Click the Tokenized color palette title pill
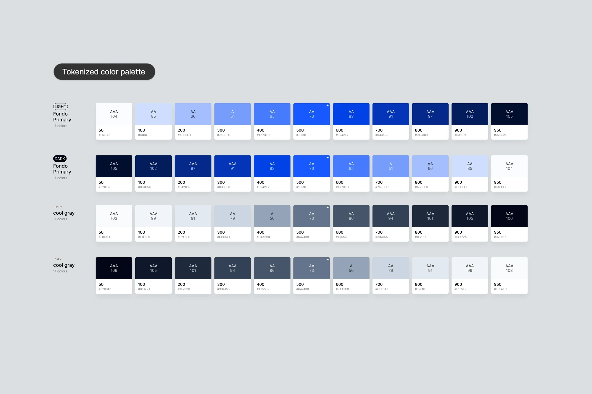The width and height of the screenshot is (592, 394). (104, 72)
